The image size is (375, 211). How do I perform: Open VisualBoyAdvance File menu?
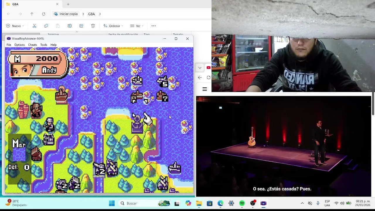tap(9, 45)
